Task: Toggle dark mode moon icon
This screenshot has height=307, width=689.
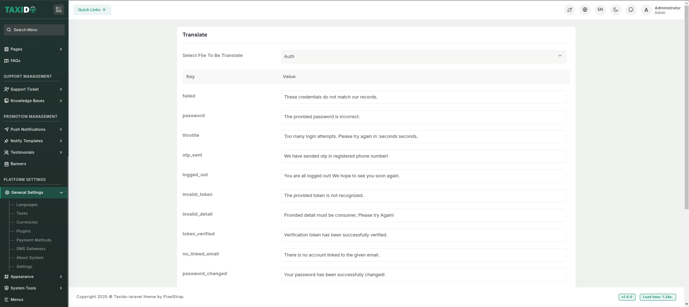Action: click(x=615, y=10)
